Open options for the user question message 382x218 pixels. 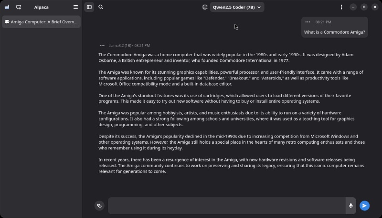click(308, 22)
